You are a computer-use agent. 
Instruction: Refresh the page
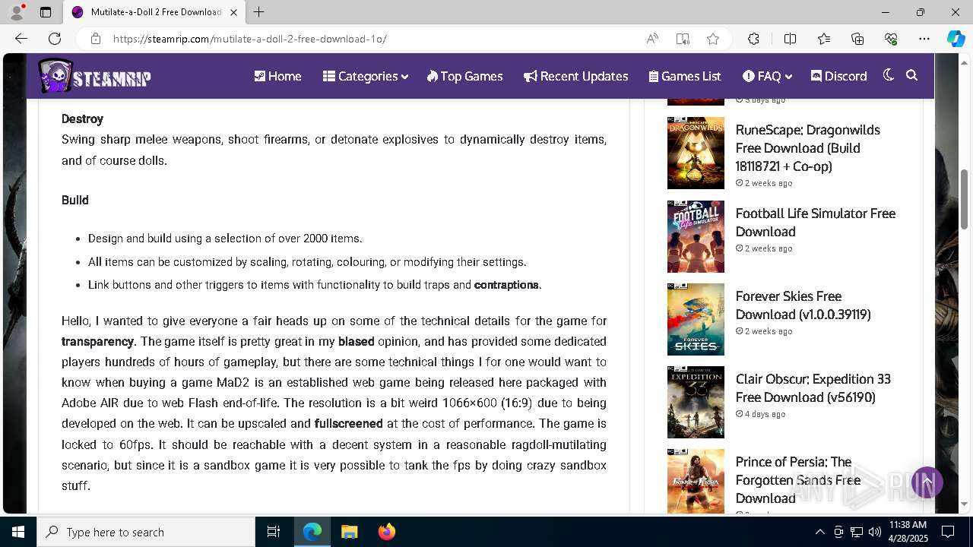55,39
